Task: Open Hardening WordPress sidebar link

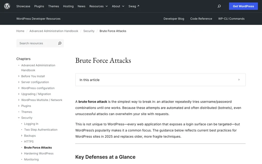Action: [39, 153]
